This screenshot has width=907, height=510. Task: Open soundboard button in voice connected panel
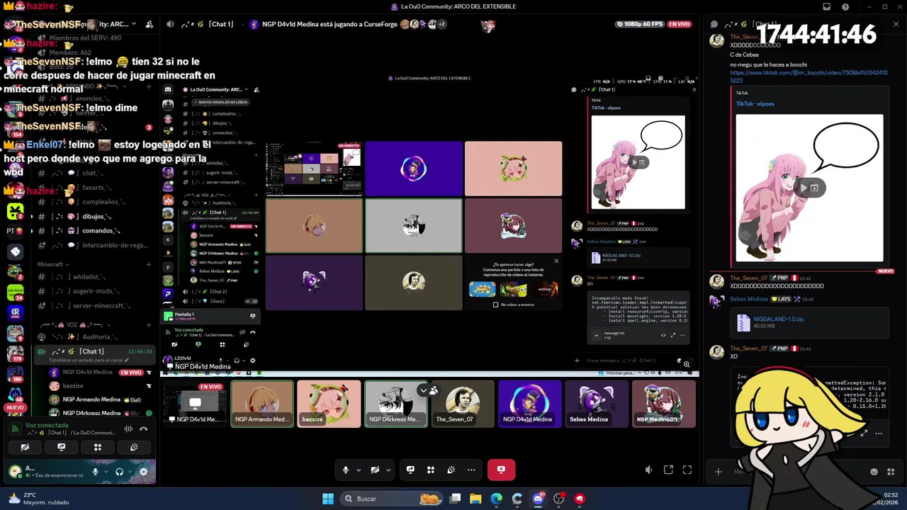[x=134, y=447]
